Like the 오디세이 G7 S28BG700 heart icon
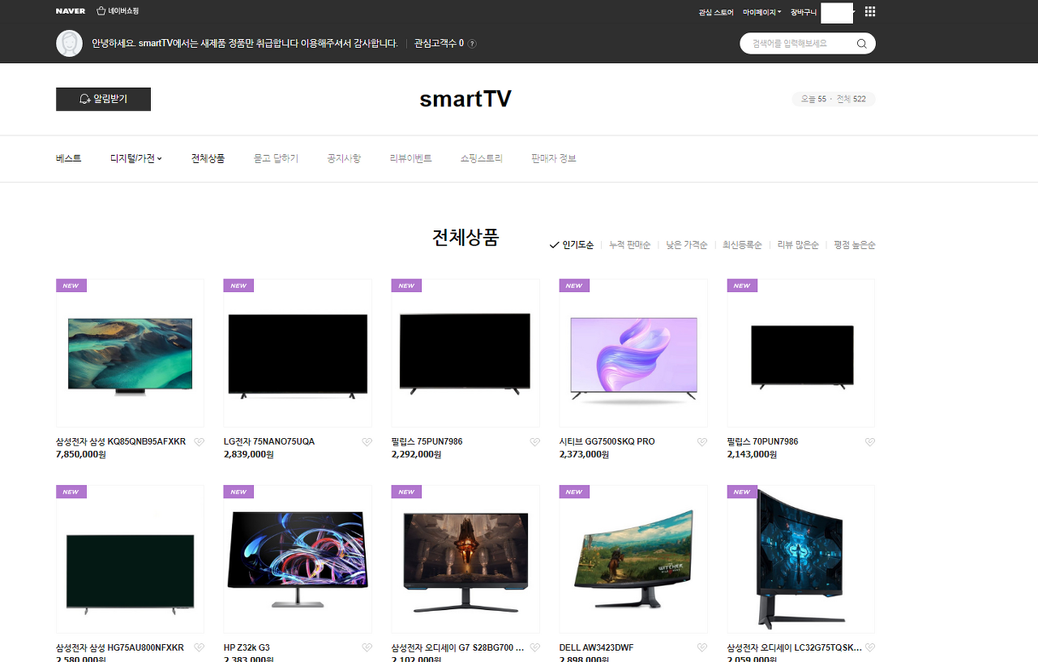This screenshot has height=662, width=1038. pyautogui.click(x=535, y=648)
